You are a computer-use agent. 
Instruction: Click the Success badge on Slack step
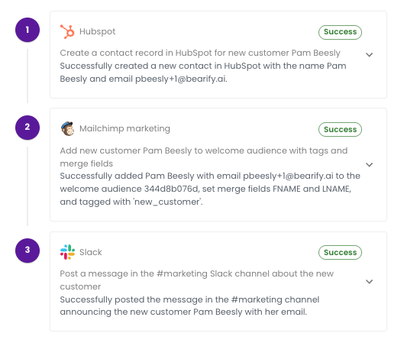[x=340, y=252]
